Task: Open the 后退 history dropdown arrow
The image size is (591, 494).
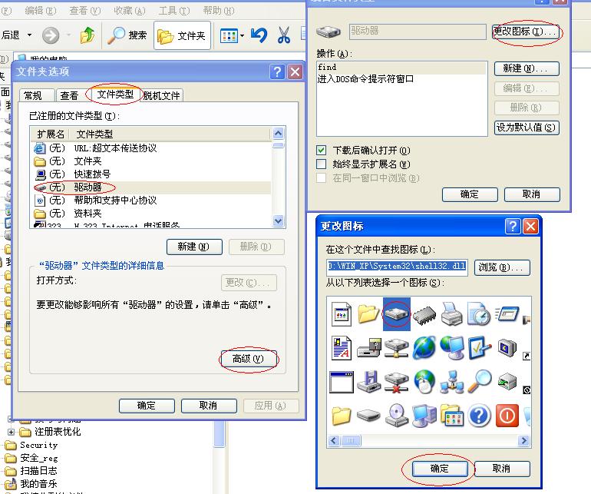Action: [x=29, y=35]
